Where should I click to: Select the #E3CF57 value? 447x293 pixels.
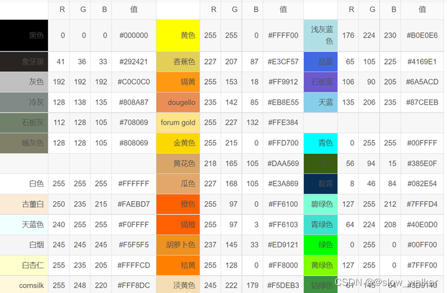click(x=283, y=62)
